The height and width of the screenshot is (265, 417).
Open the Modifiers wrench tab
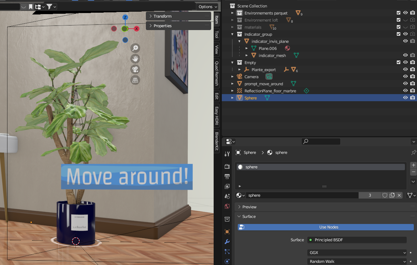(227, 242)
